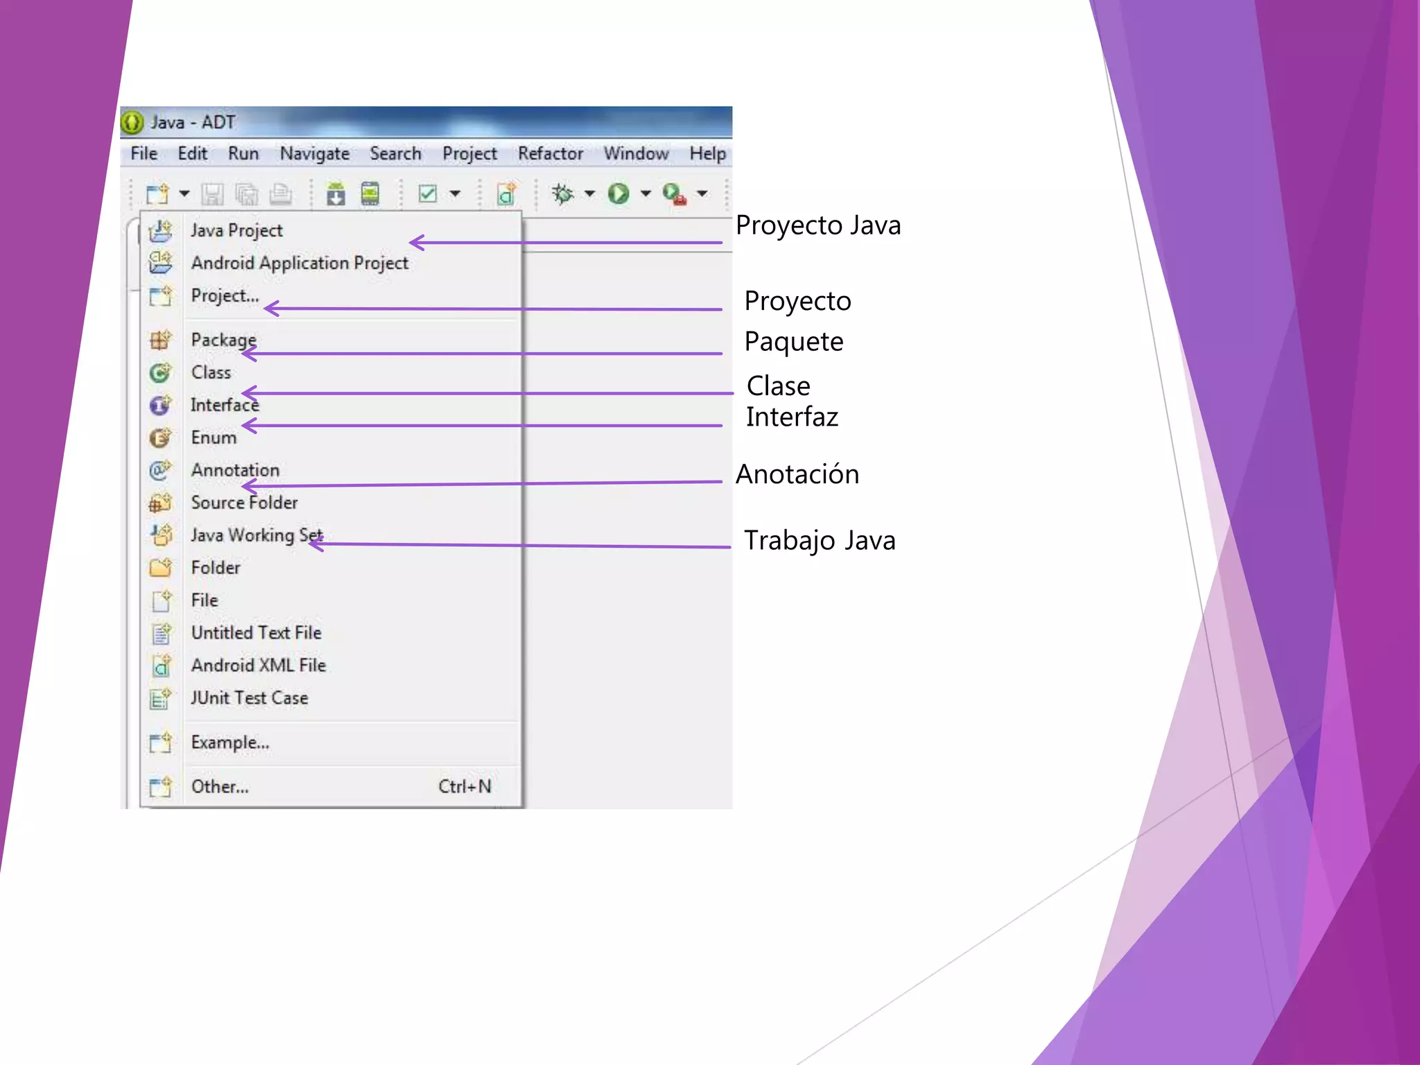Viewport: 1420px width, 1065px height.
Task: Open the Run menu
Action: click(x=243, y=153)
